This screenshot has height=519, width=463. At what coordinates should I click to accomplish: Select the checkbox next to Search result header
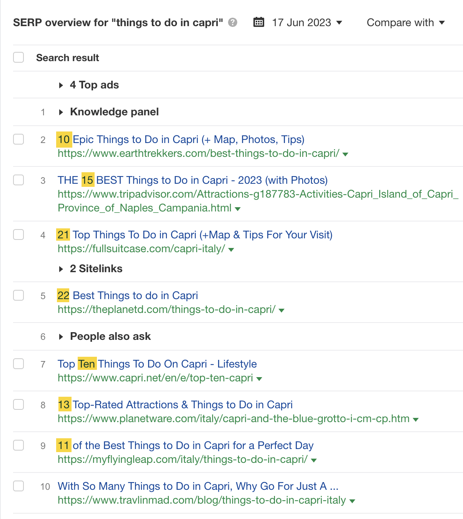(18, 57)
